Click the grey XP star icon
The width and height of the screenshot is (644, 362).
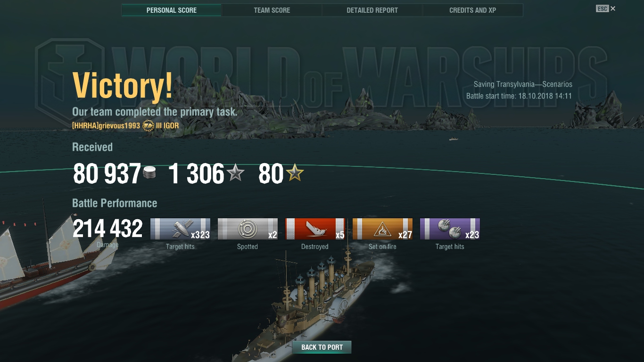coord(235,173)
